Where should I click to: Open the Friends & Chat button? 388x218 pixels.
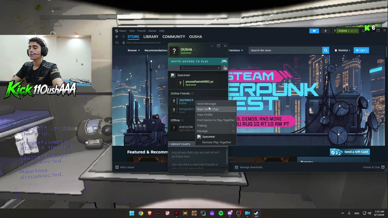(374, 167)
